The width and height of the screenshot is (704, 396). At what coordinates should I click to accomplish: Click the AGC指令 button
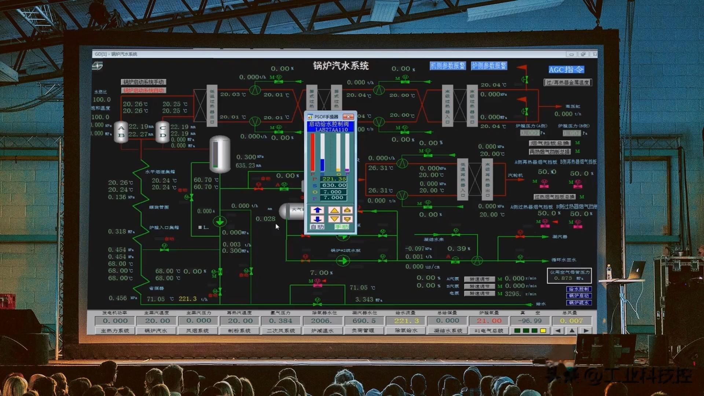566,70
